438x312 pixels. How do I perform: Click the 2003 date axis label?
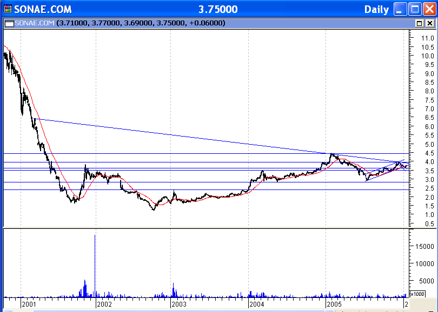coord(179,304)
